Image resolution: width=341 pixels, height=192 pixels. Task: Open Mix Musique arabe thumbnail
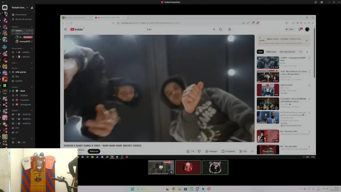point(268,136)
